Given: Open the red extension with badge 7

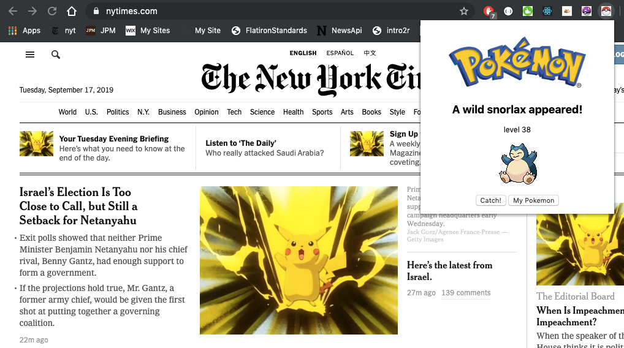Looking at the screenshot, I should pos(489,11).
